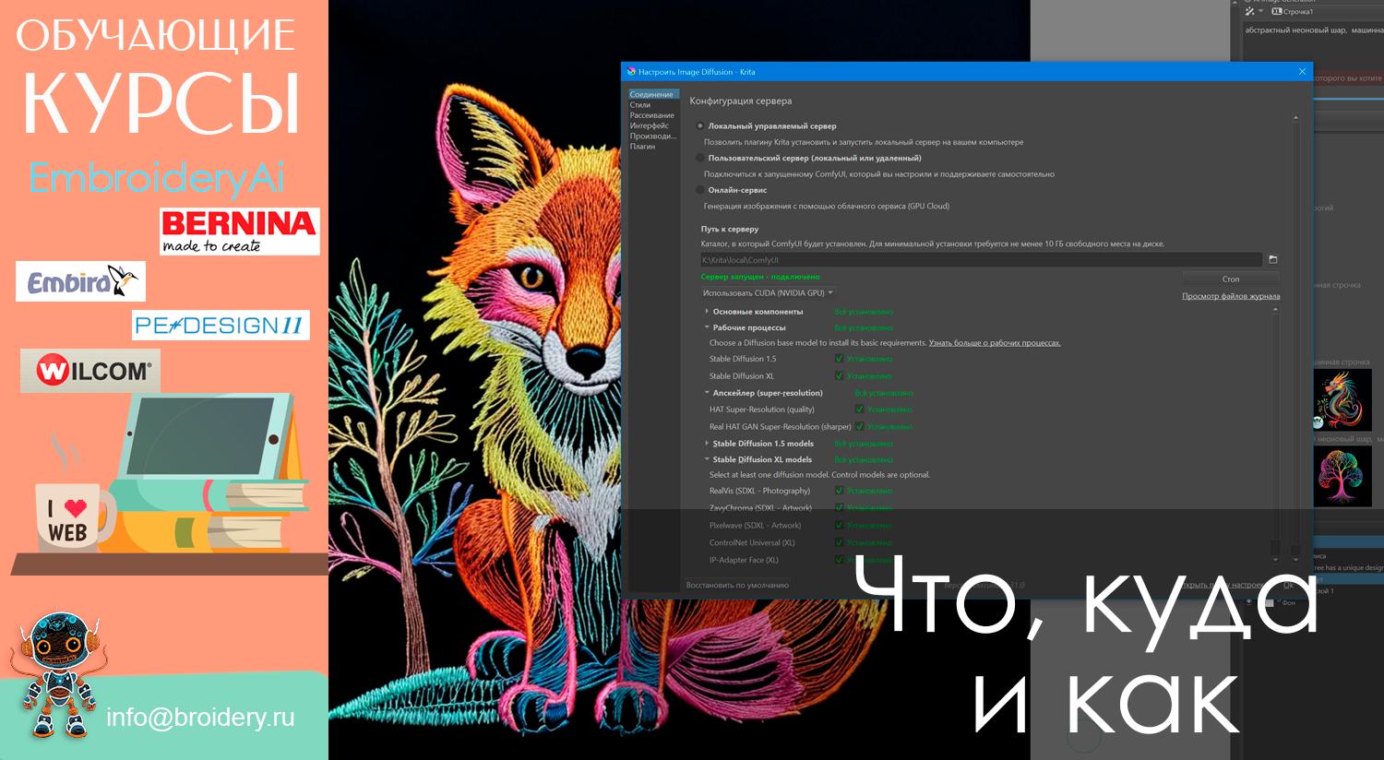Click the Wilcom logo

pyautogui.click(x=90, y=371)
